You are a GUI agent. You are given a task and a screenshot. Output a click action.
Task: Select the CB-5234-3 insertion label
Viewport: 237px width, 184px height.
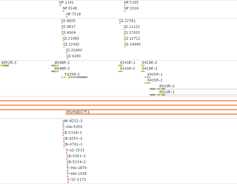[76, 162]
